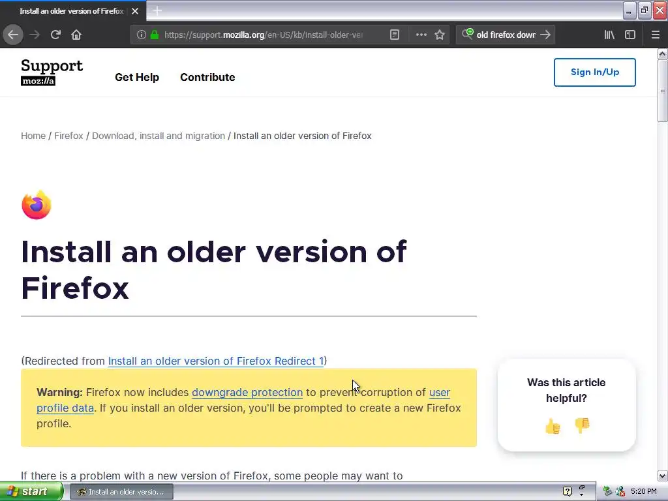This screenshot has height=501, width=668.
Task: Open the page actions three-dot menu
Action: 421,35
